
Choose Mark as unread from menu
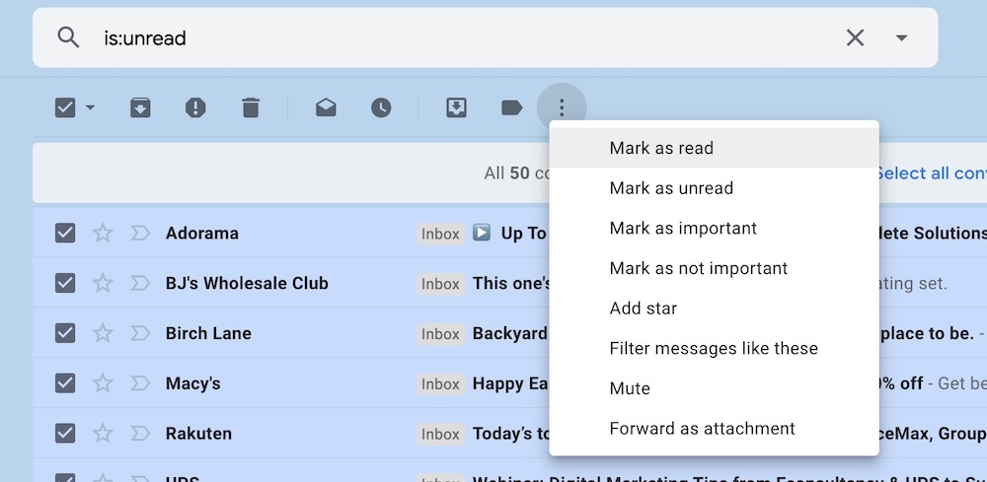pos(714,188)
